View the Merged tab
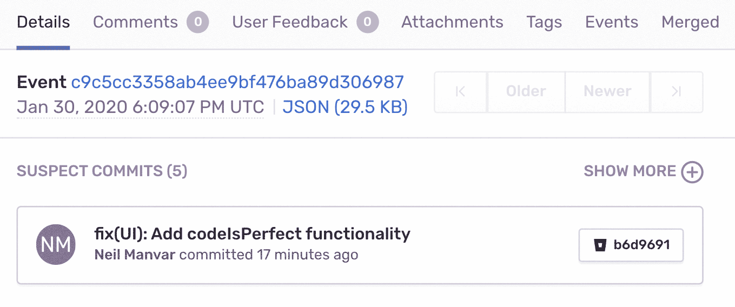The image size is (735, 307). click(x=690, y=22)
